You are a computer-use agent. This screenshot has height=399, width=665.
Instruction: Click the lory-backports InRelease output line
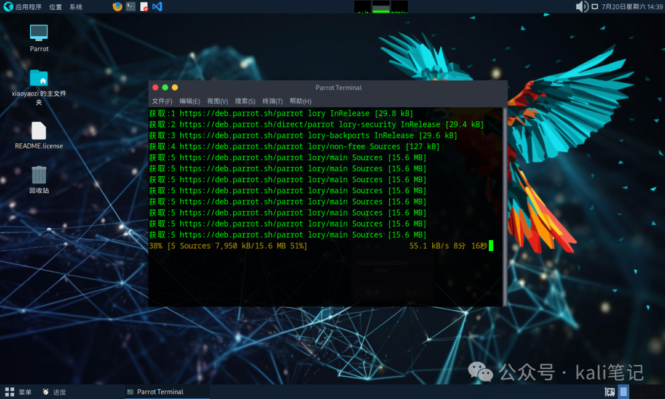(x=303, y=135)
